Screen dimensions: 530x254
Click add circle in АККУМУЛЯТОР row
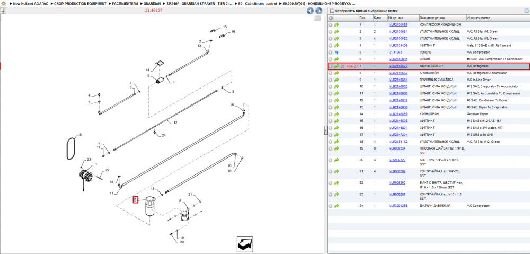pos(331,66)
